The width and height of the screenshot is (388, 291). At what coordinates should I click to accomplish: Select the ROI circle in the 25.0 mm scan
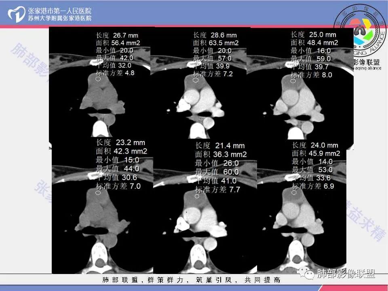click(293, 81)
